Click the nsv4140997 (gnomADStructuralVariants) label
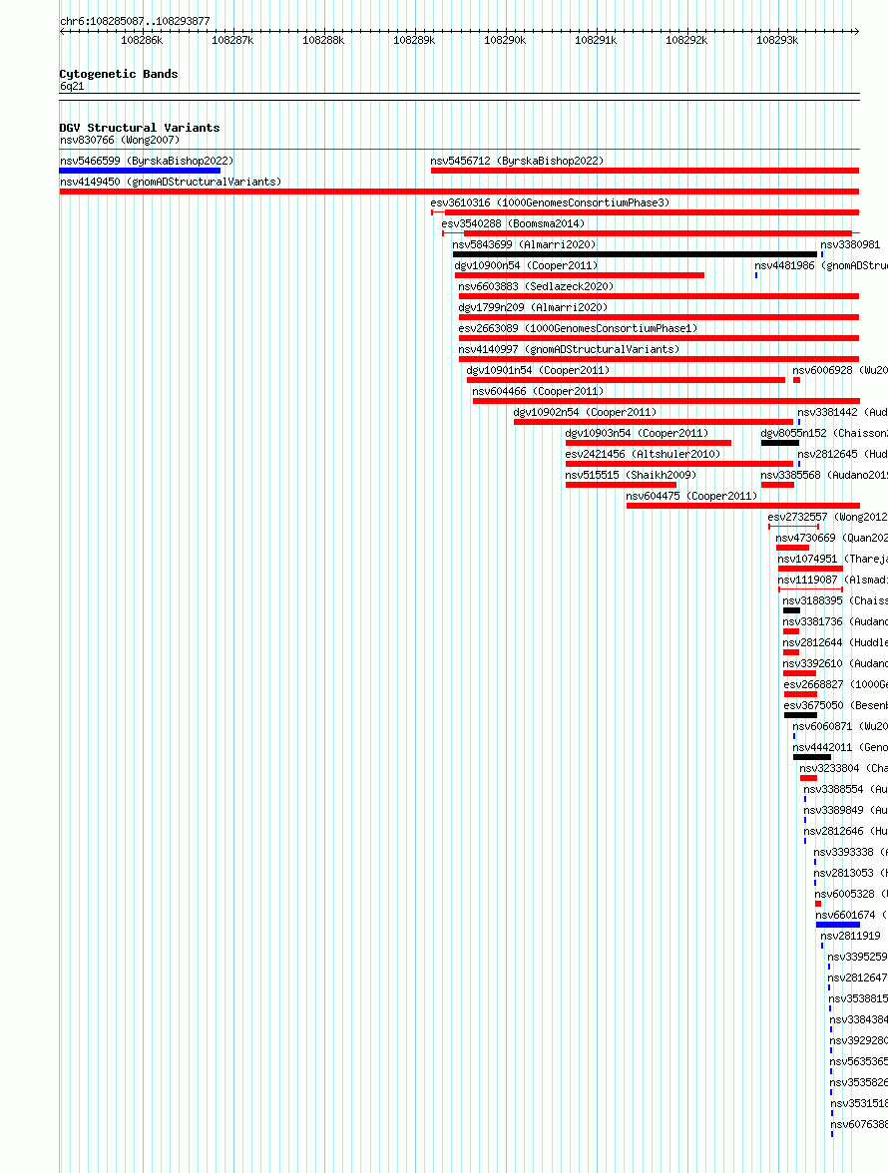The width and height of the screenshot is (888, 1173). pyautogui.click(x=569, y=349)
